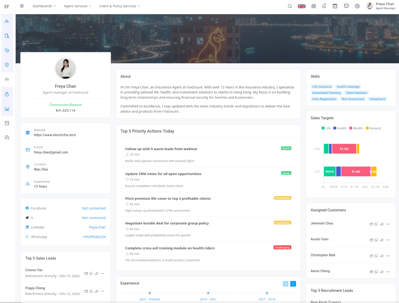Screen dimensions: 399x303
Task: Open Negotiate bundle deal action
Action: pyautogui.click(x=208, y=229)
